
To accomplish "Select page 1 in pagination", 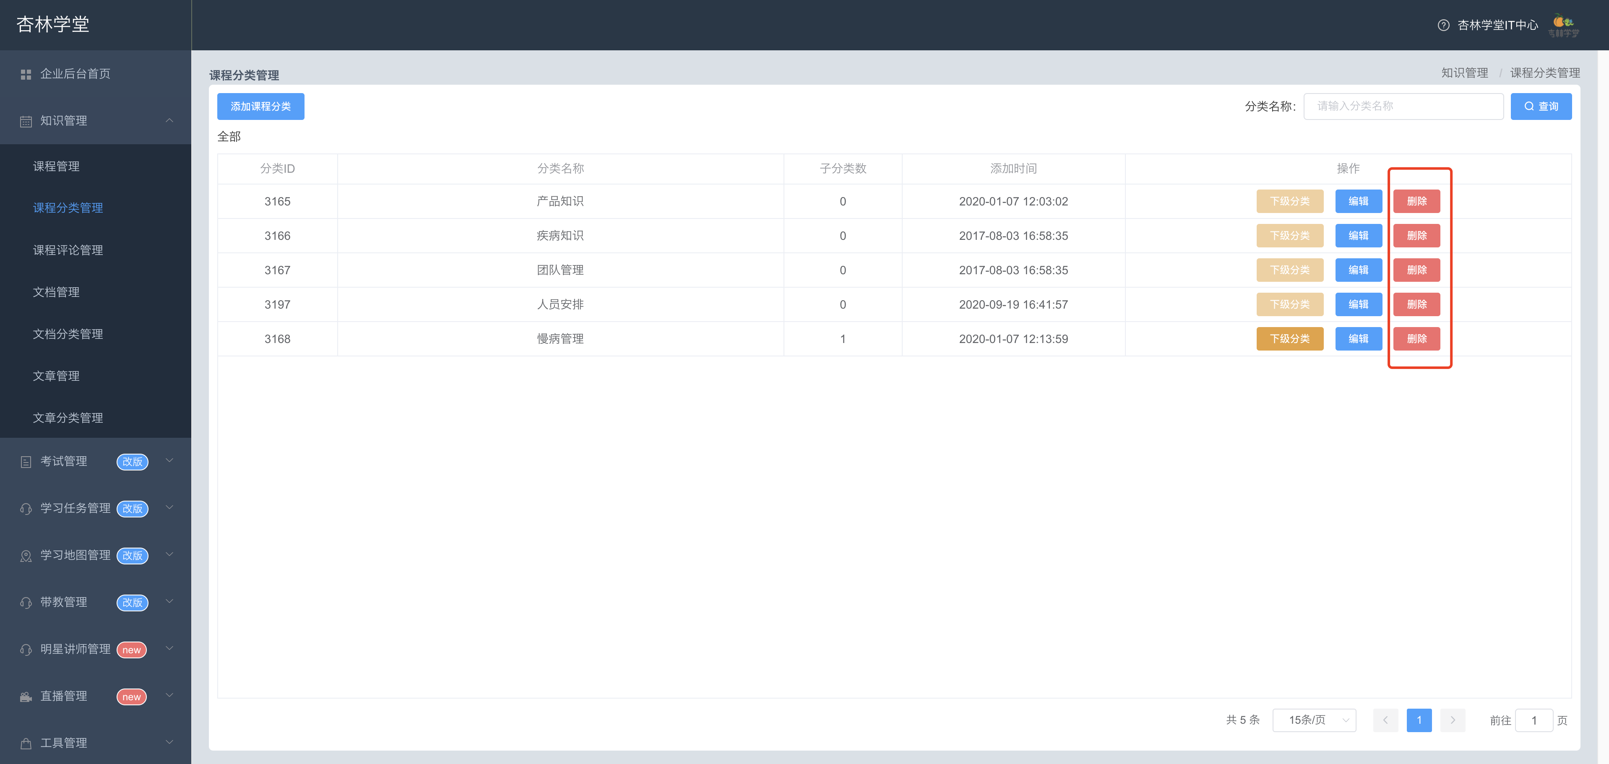I will tap(1419, 720).
